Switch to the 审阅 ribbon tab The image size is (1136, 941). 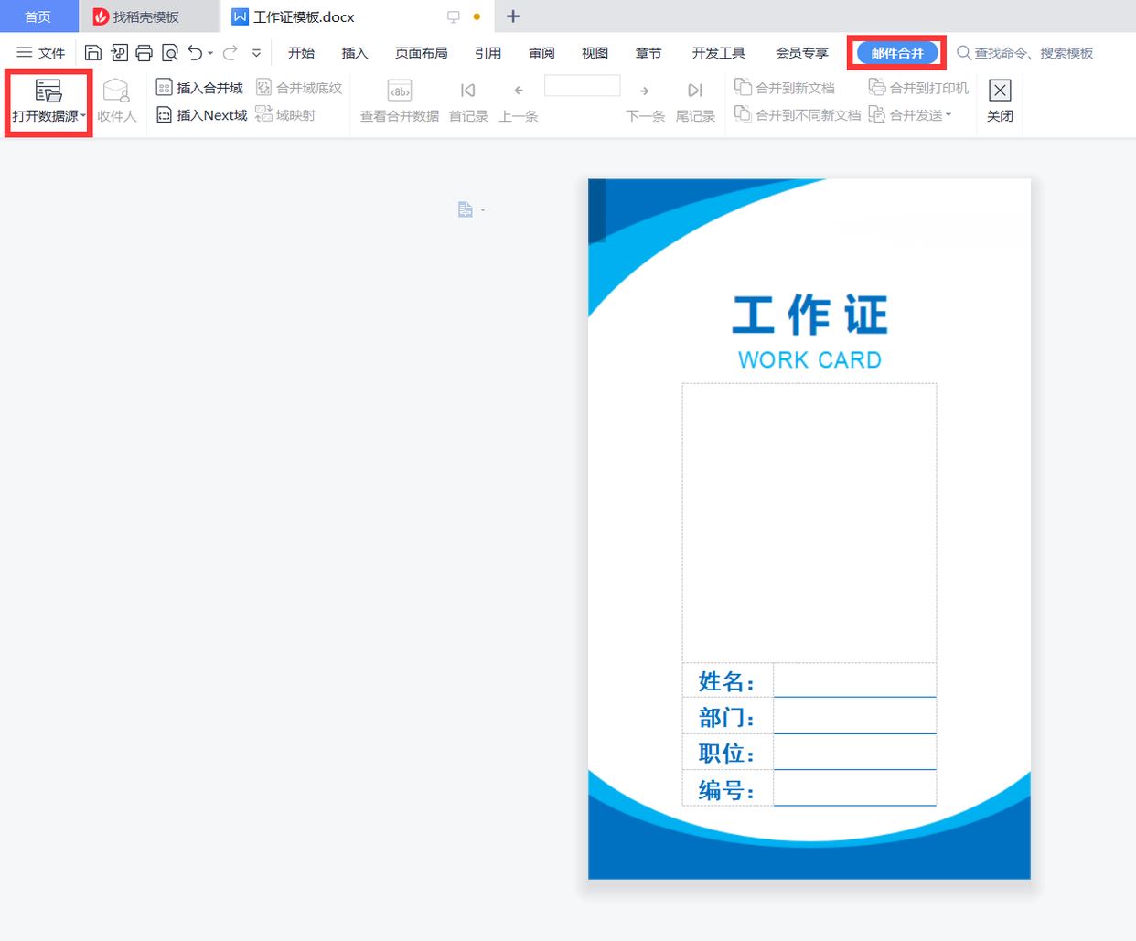click(x=541, y=53)
